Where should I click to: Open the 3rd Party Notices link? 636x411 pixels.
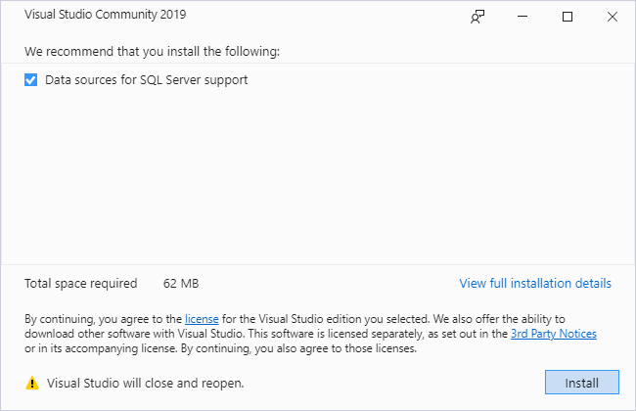click(x=553, y=333)
